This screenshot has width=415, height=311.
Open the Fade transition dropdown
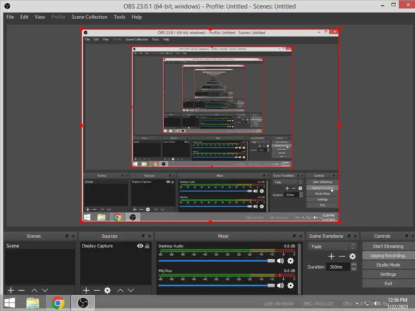[332, 247]
